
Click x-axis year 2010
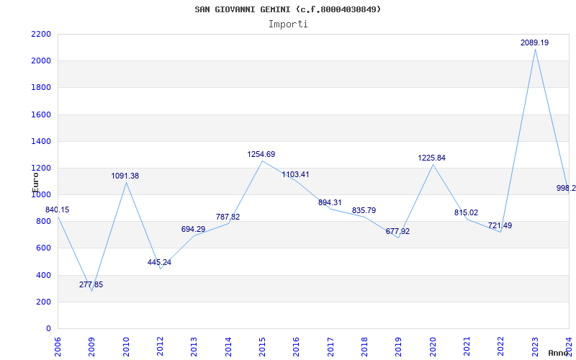(x=126, y=347)
